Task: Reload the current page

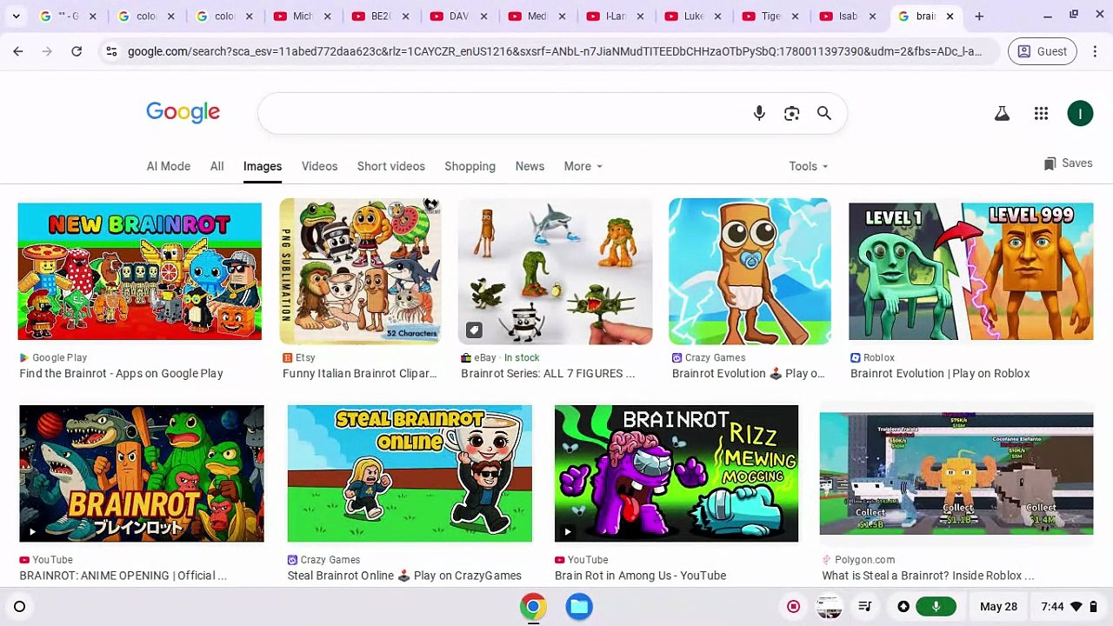Action: click(77, 51)
